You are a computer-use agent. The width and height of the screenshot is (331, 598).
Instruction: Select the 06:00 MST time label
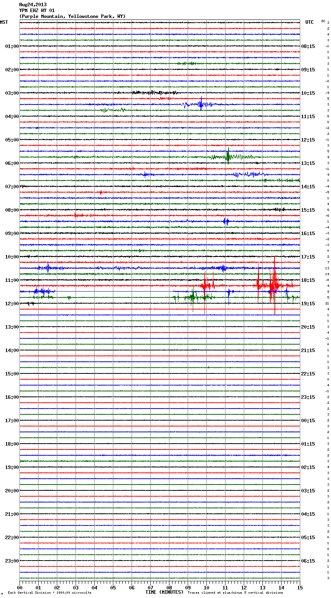12,163
